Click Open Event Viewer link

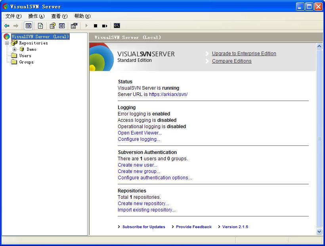[x=140, y=133]
